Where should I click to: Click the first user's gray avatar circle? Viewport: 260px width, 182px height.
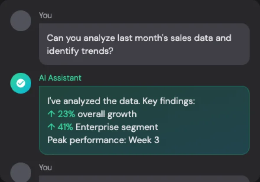pyautogui.click(x=21, y=20)
